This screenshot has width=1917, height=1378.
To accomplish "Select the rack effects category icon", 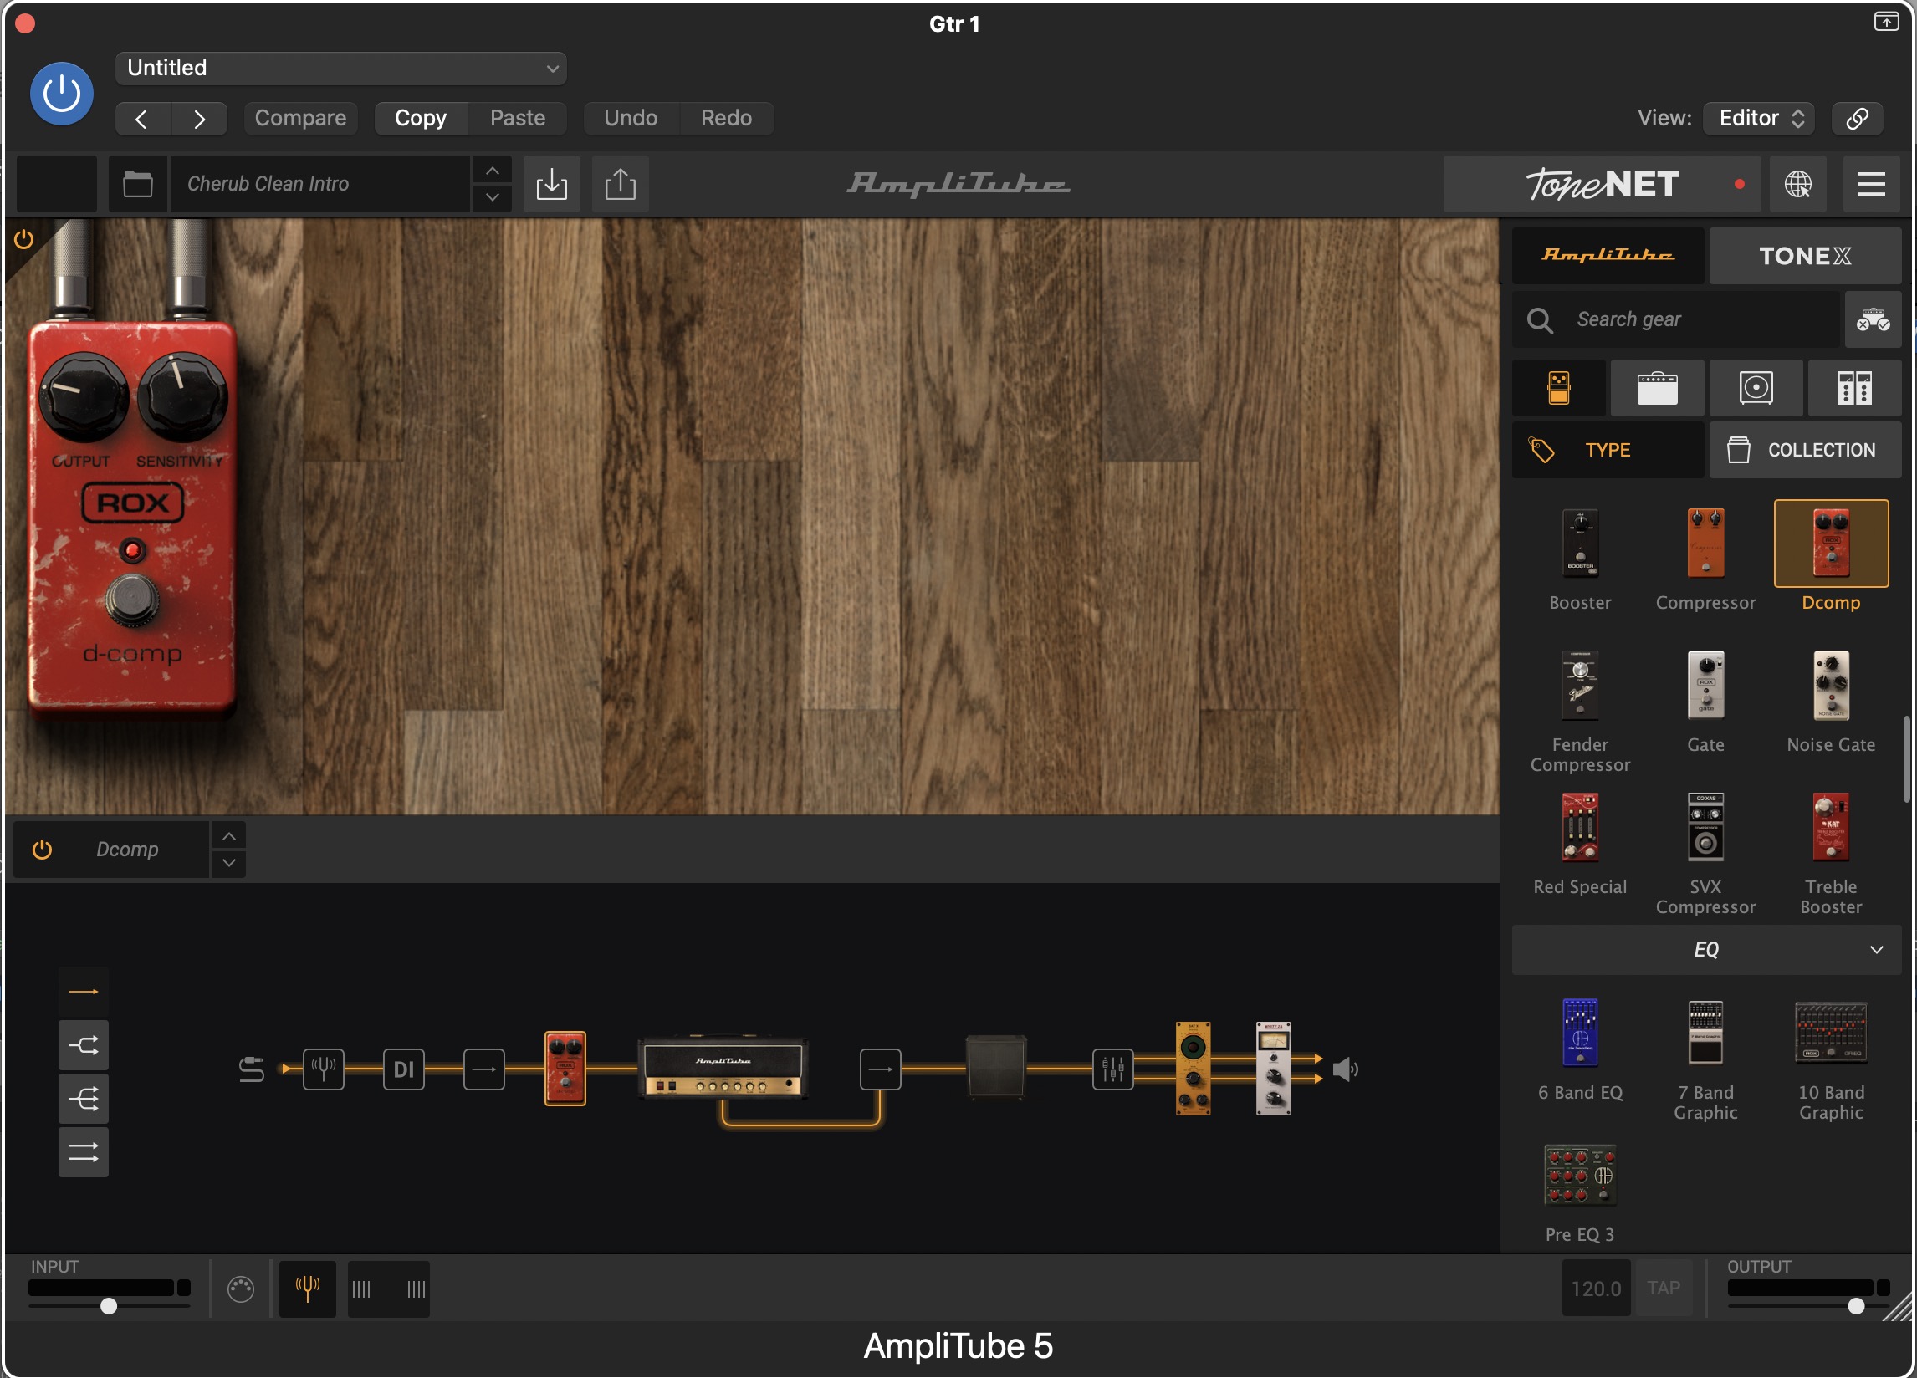I will tap(1853, 388).
